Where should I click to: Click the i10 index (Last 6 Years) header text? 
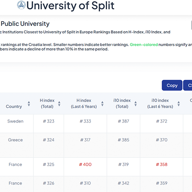tap(160, 103)
